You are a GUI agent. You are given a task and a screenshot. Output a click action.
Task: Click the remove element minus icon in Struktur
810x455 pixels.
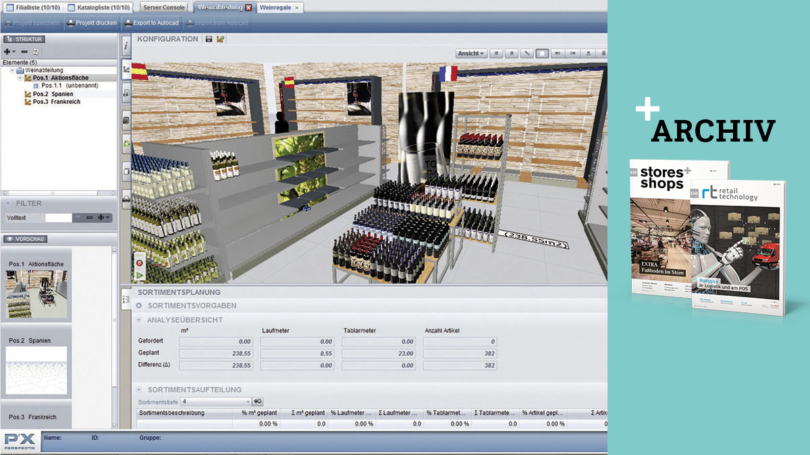pyautogui.click(x=24, y=52)
